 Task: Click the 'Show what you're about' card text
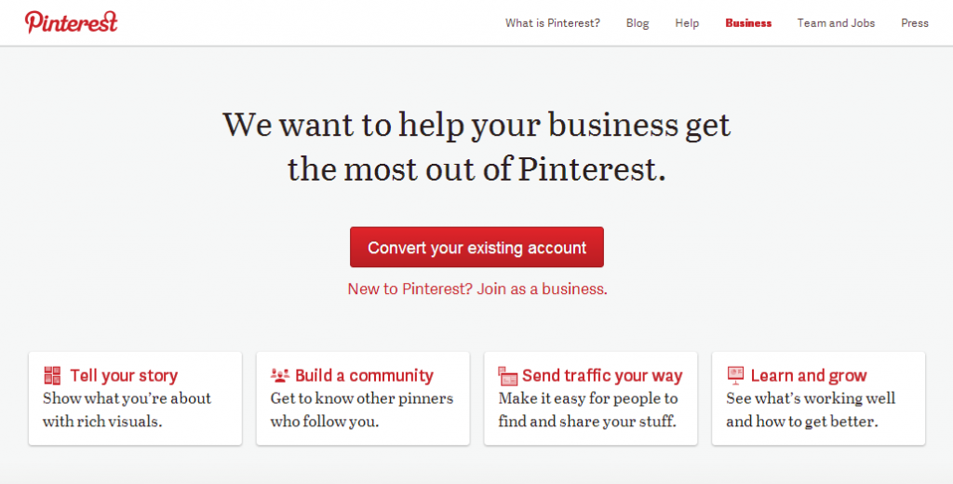(x=127, y=398)
